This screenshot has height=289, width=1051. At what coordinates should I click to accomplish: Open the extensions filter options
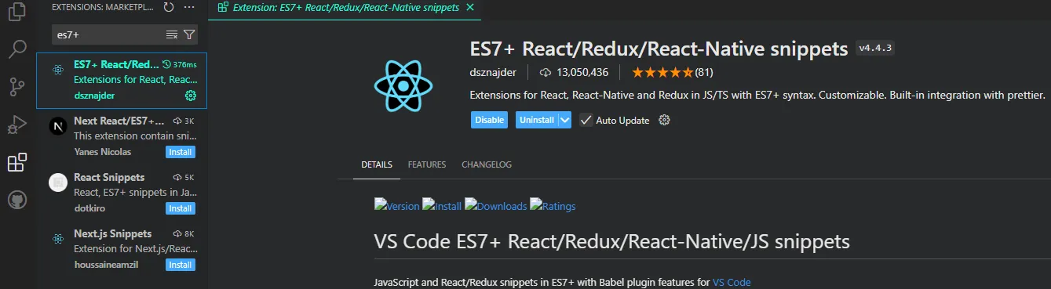[x=189, y=34]
